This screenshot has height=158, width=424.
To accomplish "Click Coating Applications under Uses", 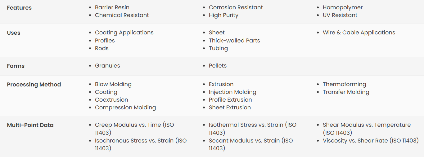I will coord(124,33).
